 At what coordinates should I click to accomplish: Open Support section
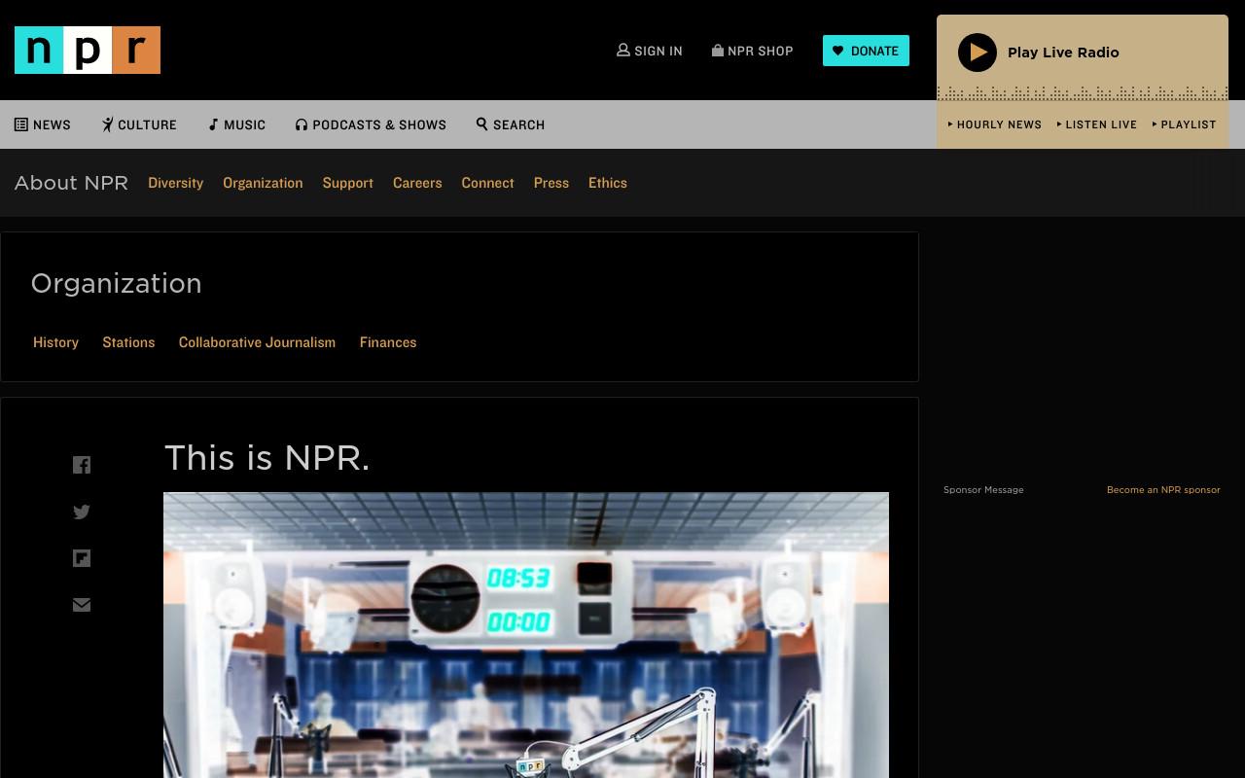[x=347, y=183]
